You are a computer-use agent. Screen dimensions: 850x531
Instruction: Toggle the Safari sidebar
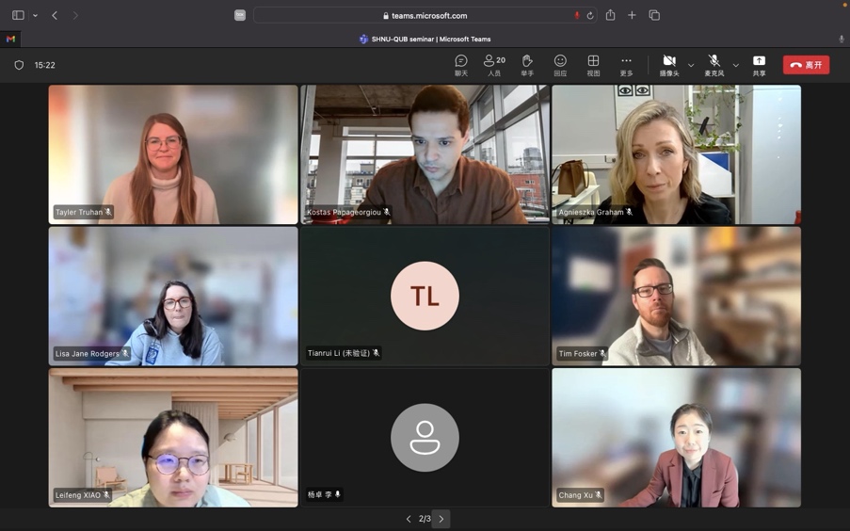(18, 15)
